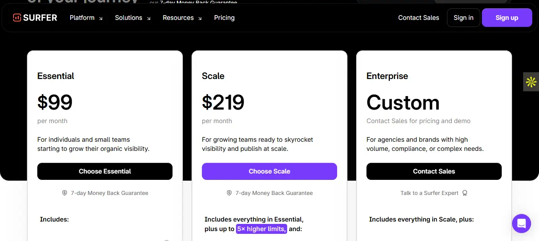539x241 pixels.
Task: Click the $219 Scale plan price
Action: tap(223, 102)
